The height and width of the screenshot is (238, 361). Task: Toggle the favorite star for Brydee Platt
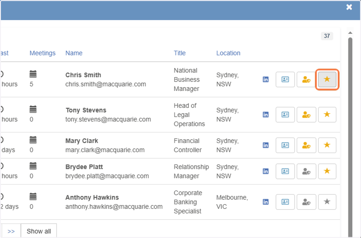(327, 171)
